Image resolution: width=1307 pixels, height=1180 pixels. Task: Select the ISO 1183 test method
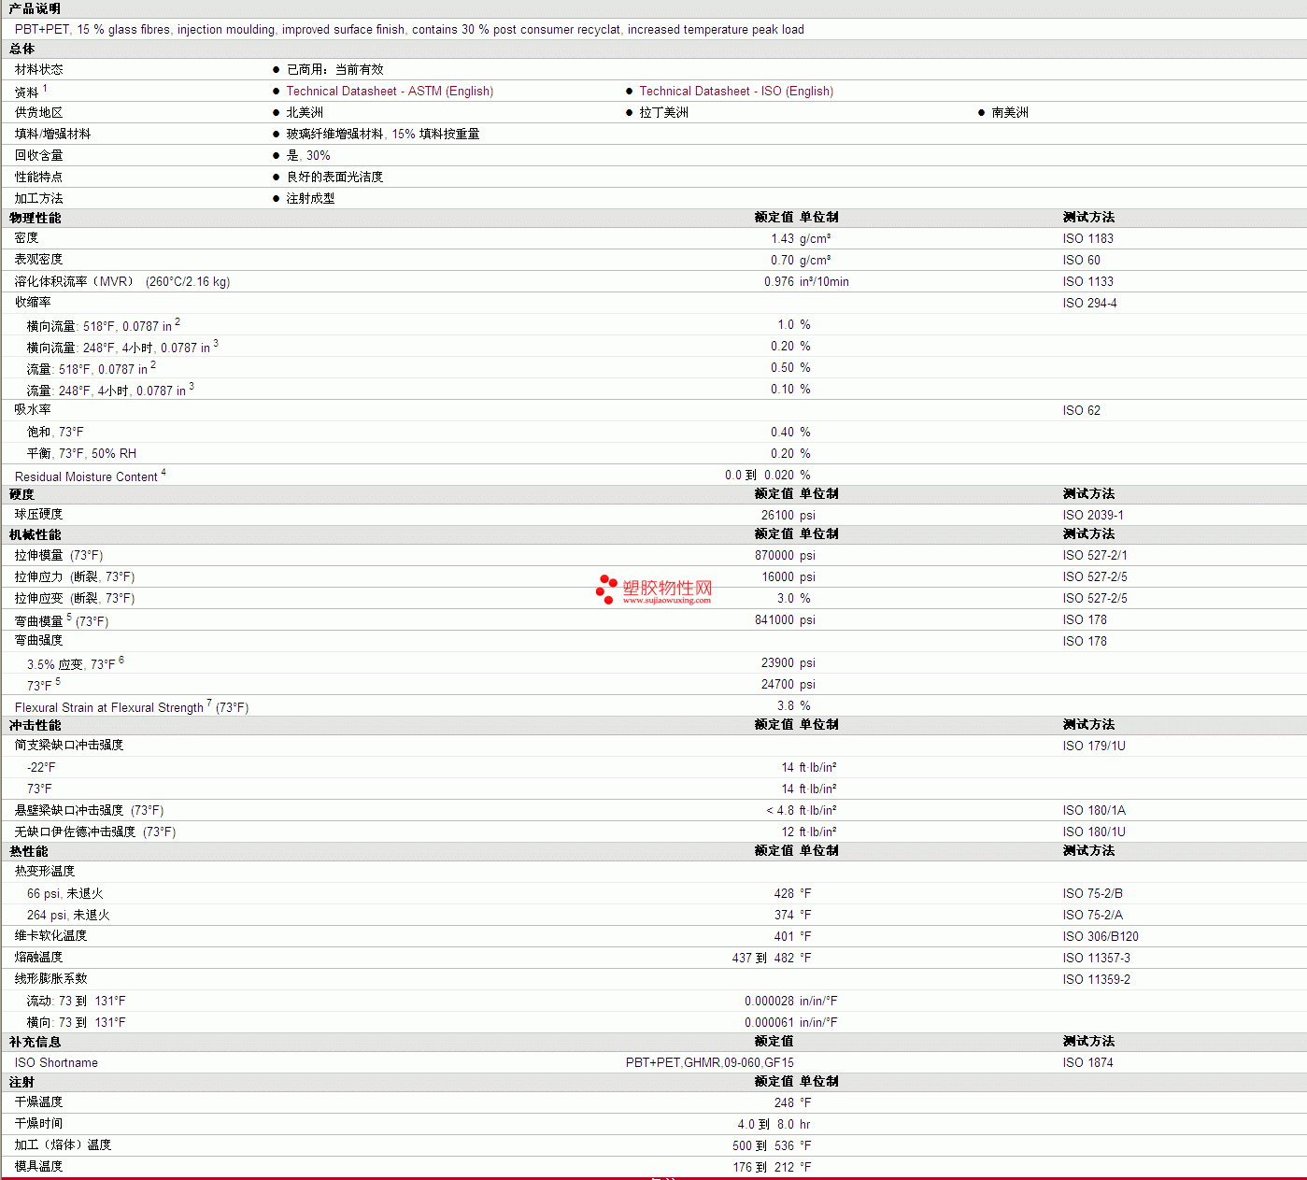coord(1087,238)
